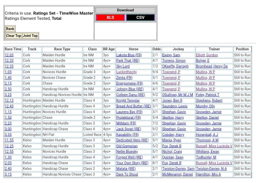Open jockey Skelton, Harry link
The image size is (256, 183).
tap(173, 117)
